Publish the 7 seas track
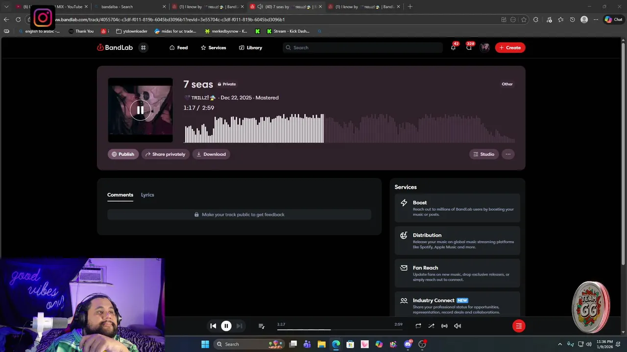Viewport: 627px width, 352px height. [123, 154]
